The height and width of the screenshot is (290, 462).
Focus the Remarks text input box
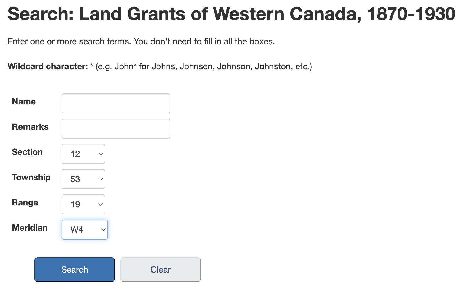click(x=116, y=129)
